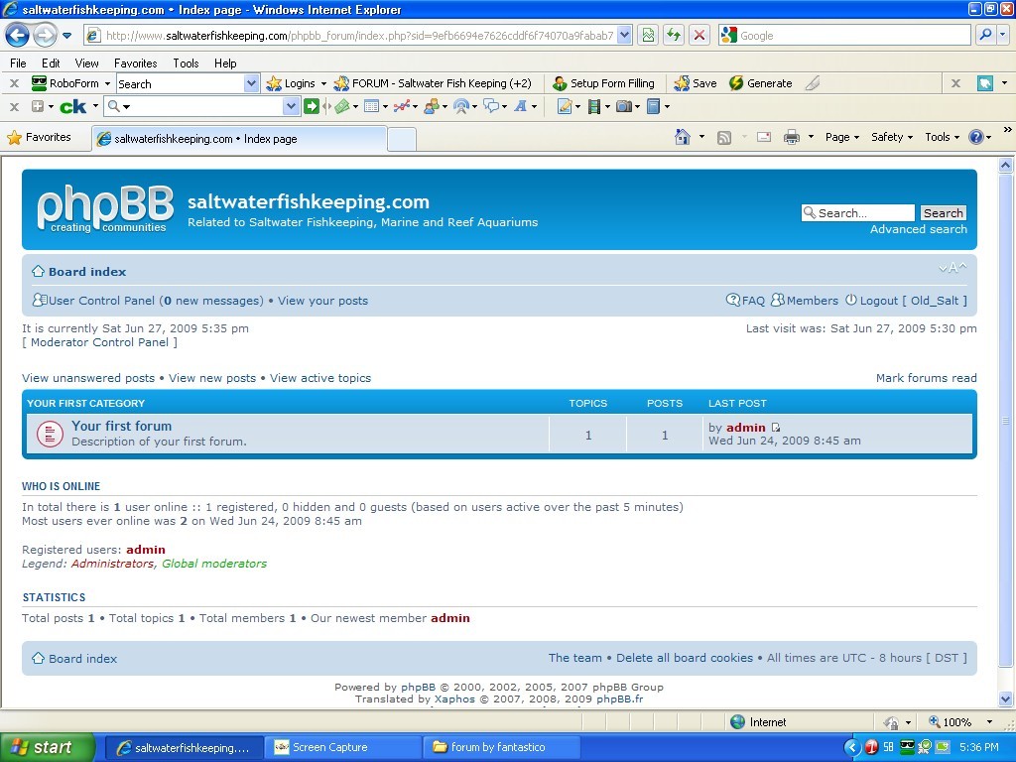Click the Print icon in command bar
The height and width of the screenshot is (762, 1016).
[791, 137]
